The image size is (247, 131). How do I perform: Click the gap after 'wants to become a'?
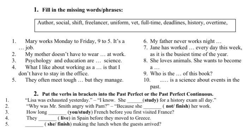click(157, 68)
